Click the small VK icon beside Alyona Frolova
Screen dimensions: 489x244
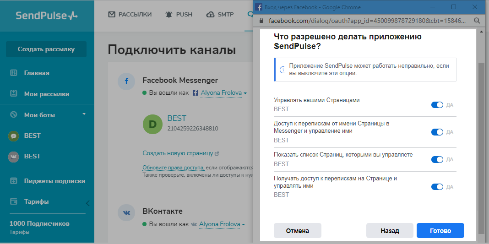[x=194, y=224]
